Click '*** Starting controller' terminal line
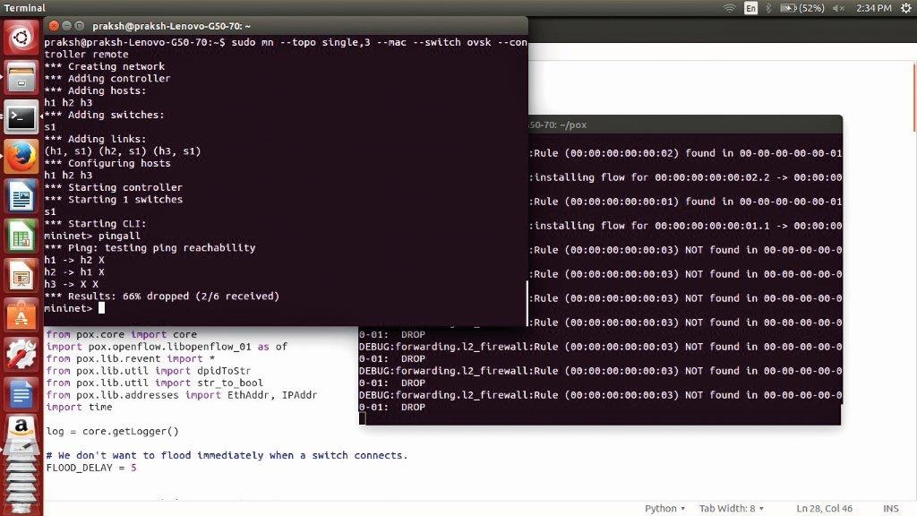 click(x=114, y=187)
